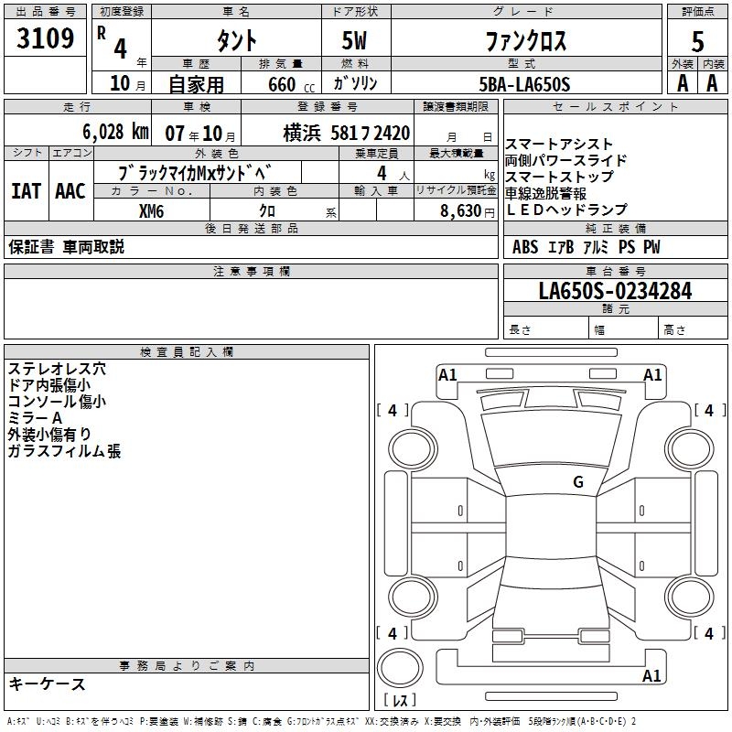732x732 pixels.
Task: Click the overall grade score 5
Action: (x=697, y=41)
